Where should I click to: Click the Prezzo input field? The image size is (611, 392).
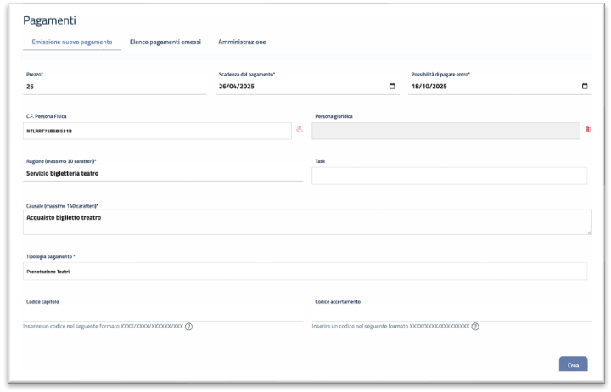coord(115,86)
